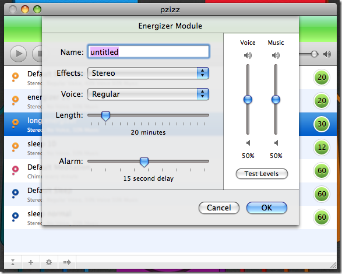
Task: Click Cancel to dismiss the dialog
Action: 219,208
